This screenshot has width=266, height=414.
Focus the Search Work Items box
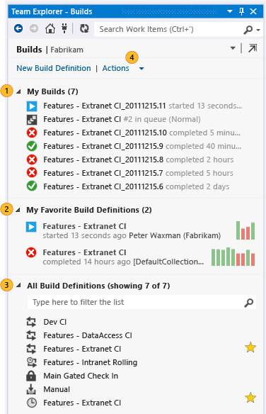[x=168, y=29]
